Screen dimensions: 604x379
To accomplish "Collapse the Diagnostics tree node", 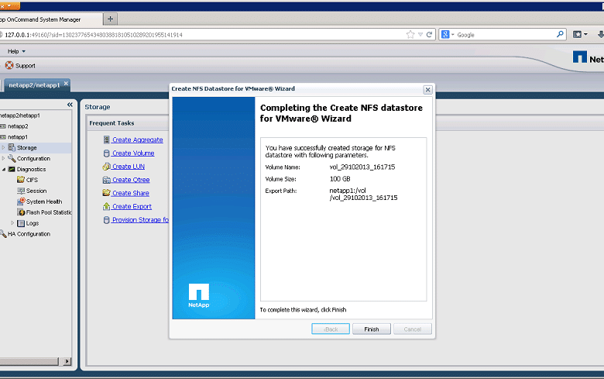I will click(3, 169).
